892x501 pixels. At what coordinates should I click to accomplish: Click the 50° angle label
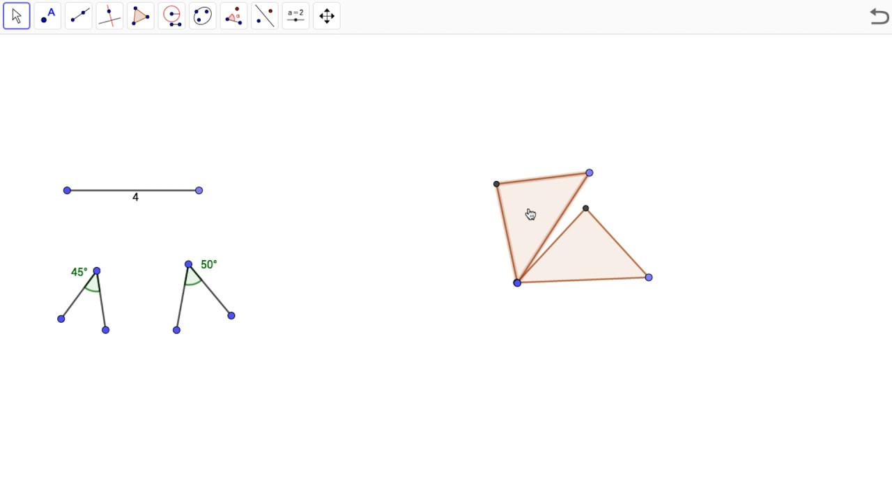[x=209, y=264]
